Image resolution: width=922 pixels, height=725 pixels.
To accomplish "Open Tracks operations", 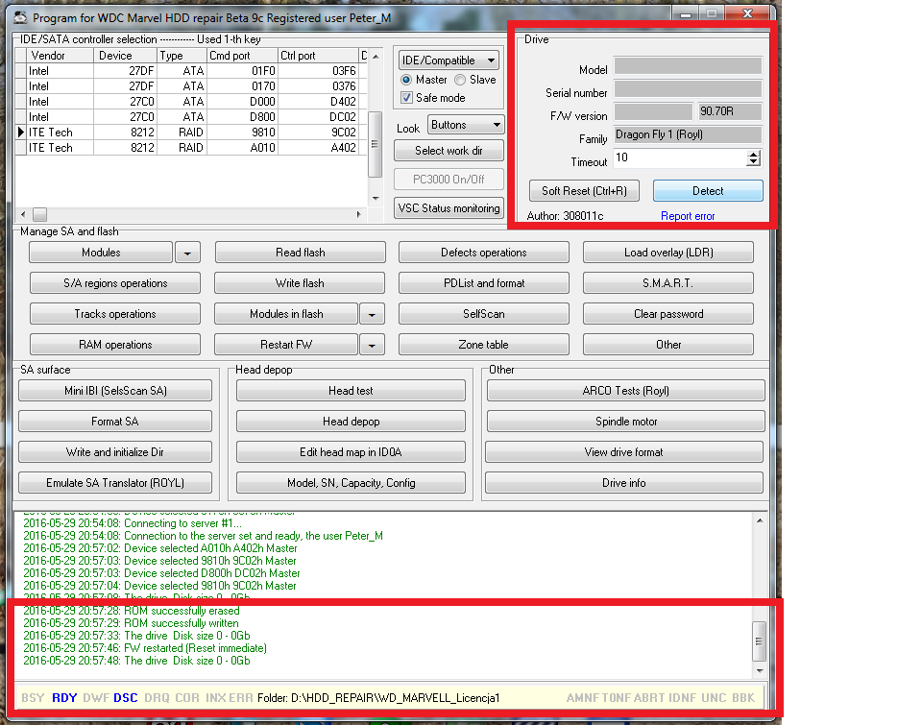I will coord(115,314).
